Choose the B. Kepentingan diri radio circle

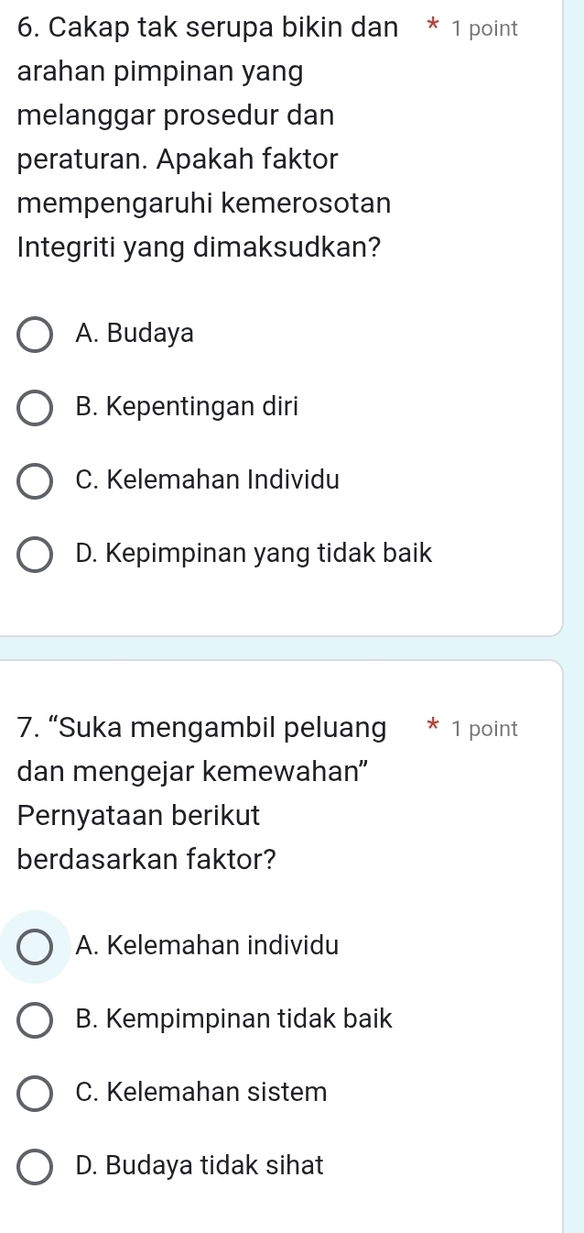tap(35, 408)
